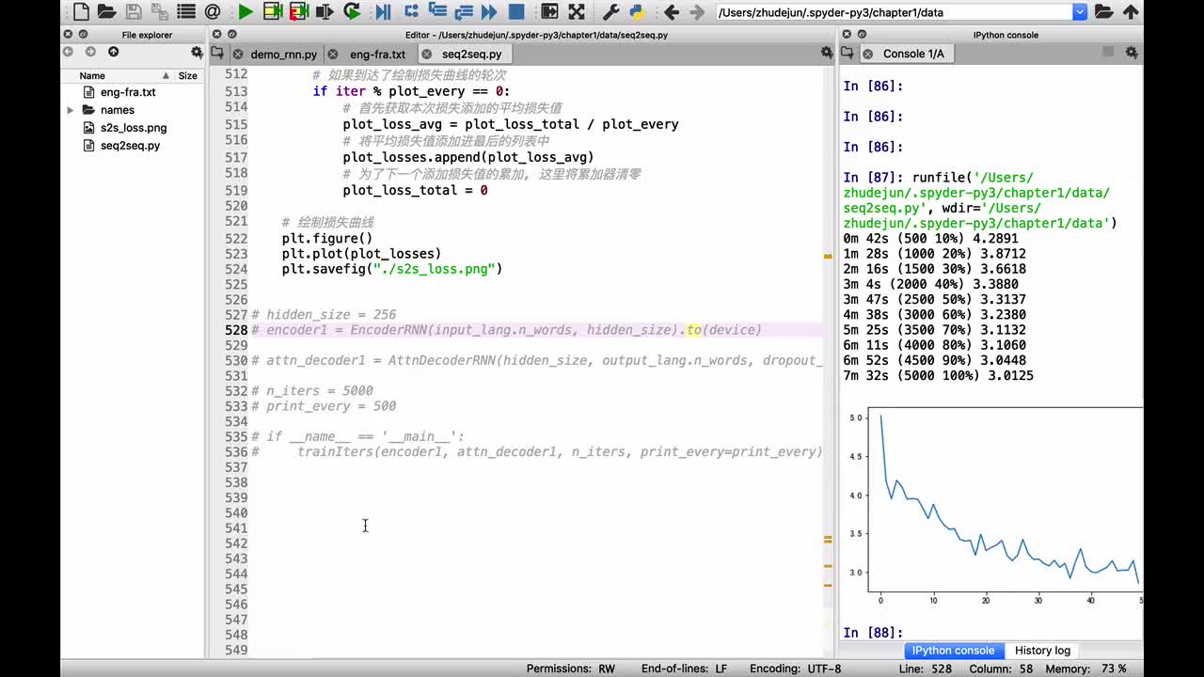Switch to IPython console bottom tab
Screen dimensions: 1204x677
pos(953,651)
